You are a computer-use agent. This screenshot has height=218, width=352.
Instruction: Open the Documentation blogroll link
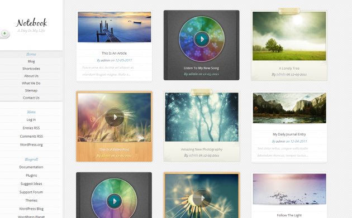[x=31, y=167]
